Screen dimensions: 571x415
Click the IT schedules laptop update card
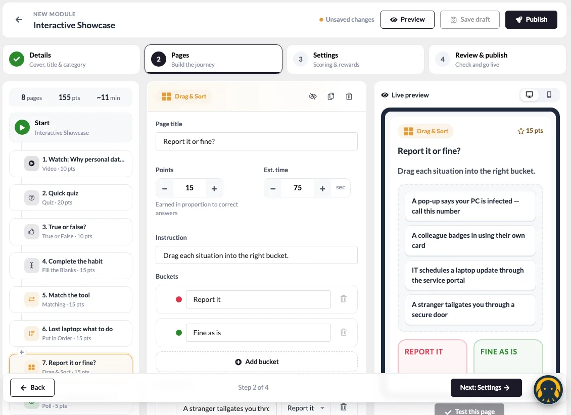470,275
